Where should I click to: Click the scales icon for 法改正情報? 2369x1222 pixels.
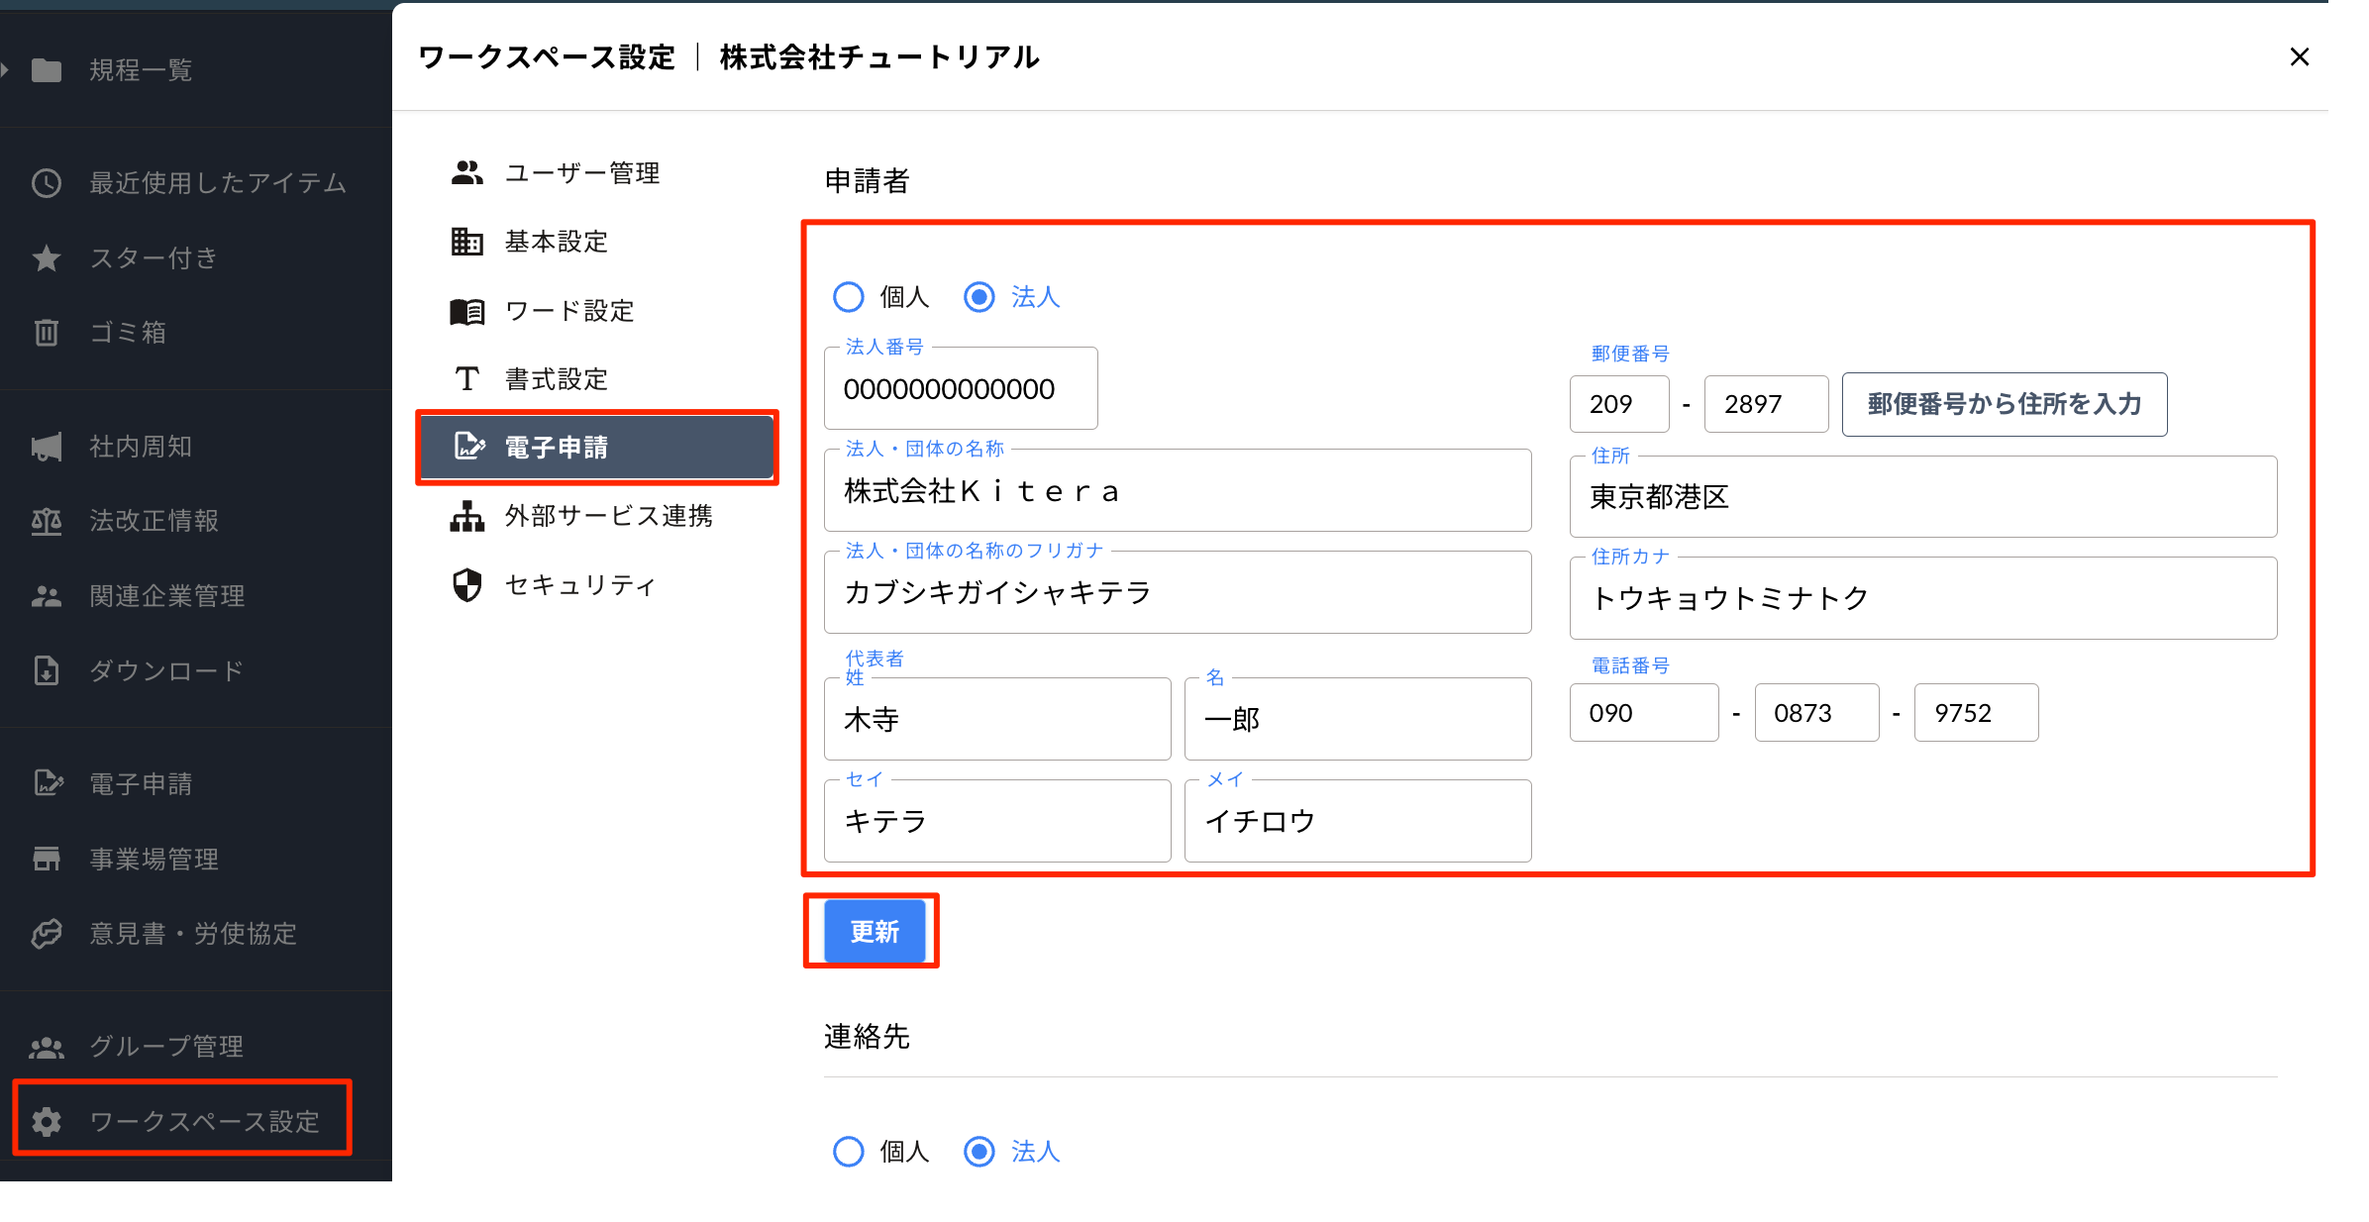[47, 521]
